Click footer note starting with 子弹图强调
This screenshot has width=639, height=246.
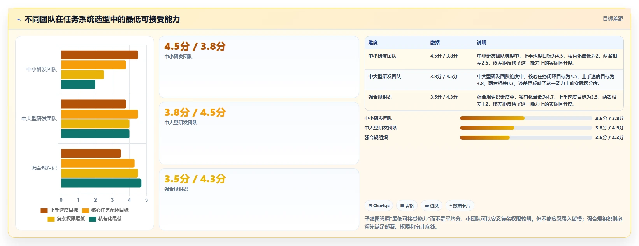493,223
